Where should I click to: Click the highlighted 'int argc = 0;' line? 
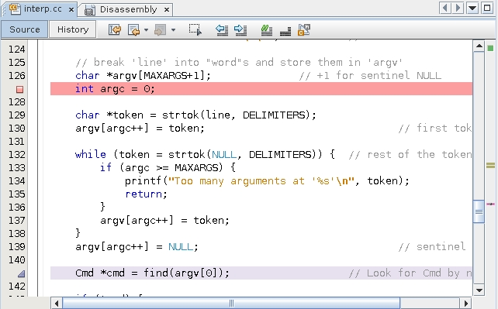[x=261, y=89]
